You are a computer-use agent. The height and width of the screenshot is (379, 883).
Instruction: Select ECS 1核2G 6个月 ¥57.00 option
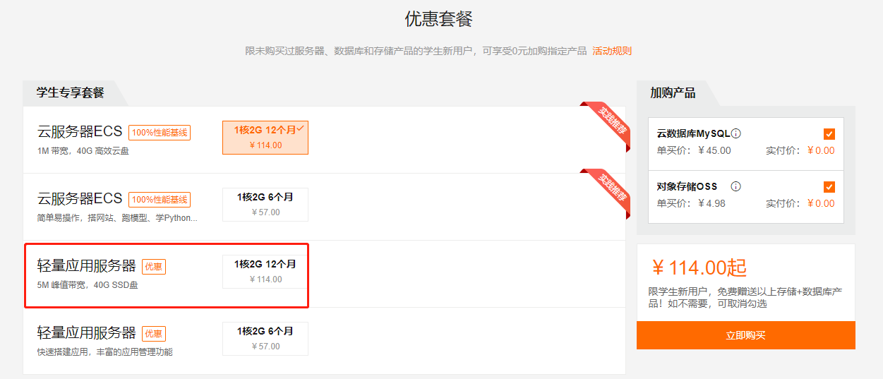[265, 205]
